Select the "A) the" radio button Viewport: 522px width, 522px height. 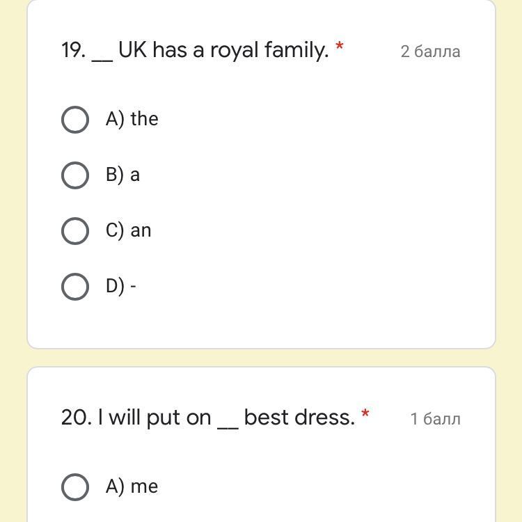[75, 120]
